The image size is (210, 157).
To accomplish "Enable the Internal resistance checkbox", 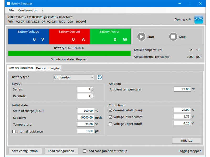I will pyautogui.click(x=14, y=131).
